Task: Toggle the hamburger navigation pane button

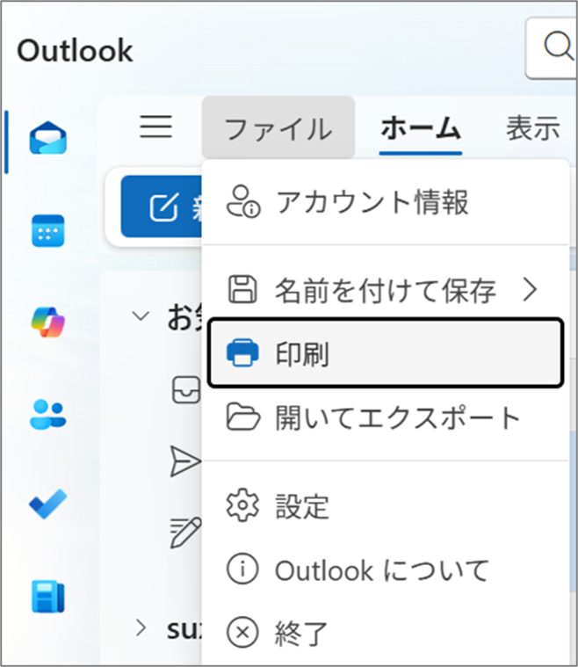Action: coord(156,128)
